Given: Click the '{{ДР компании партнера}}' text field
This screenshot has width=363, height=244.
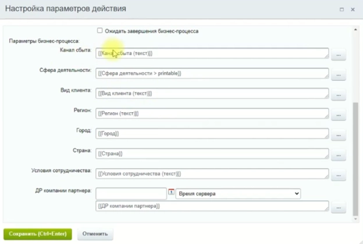Looking at the screenshot, I should click(212, 206).
